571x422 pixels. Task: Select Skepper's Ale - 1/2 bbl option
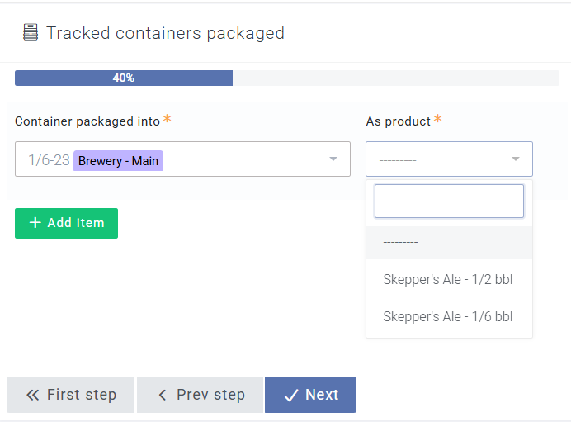pyautogui.click(x=449, y=279)
